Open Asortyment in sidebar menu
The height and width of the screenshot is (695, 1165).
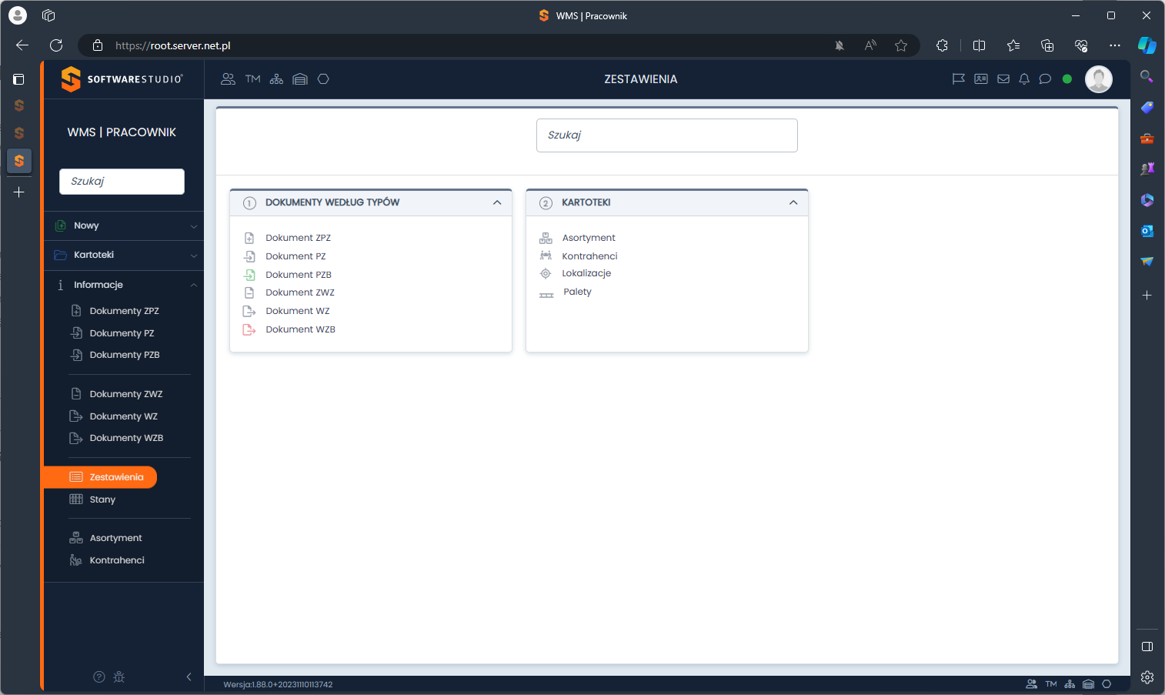point(115,538)
